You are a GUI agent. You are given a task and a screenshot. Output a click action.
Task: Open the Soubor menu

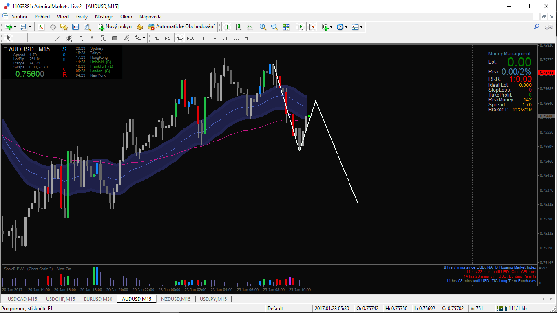point(20,17)
